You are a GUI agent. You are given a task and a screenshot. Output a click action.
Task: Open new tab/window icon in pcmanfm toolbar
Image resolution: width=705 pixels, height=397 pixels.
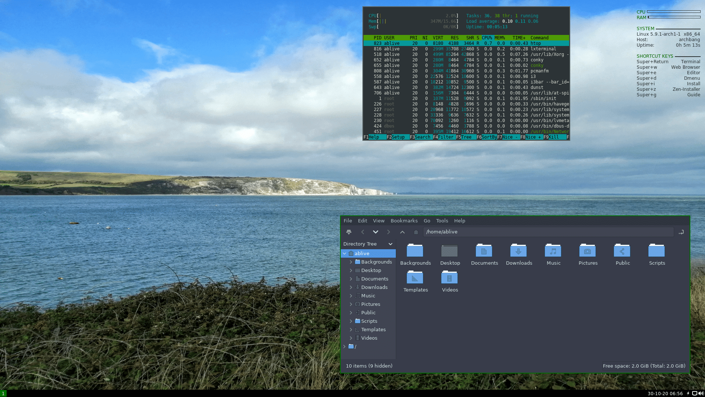coord(349,232)
